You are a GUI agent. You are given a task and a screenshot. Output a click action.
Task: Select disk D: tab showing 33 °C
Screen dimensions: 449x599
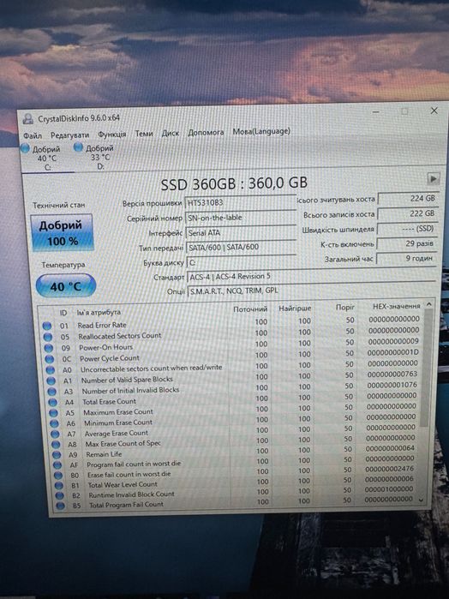tap(94, 157)
